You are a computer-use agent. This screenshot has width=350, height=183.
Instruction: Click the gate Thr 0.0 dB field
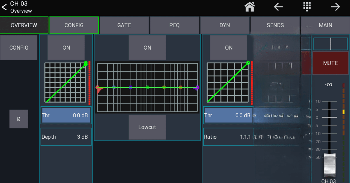pyautogui.click(x=66, y=115)
